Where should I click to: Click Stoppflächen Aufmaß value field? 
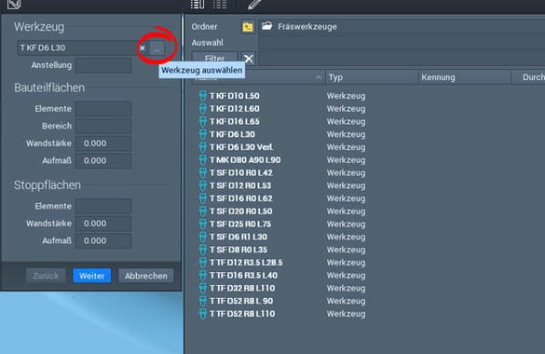click(102, 240)
